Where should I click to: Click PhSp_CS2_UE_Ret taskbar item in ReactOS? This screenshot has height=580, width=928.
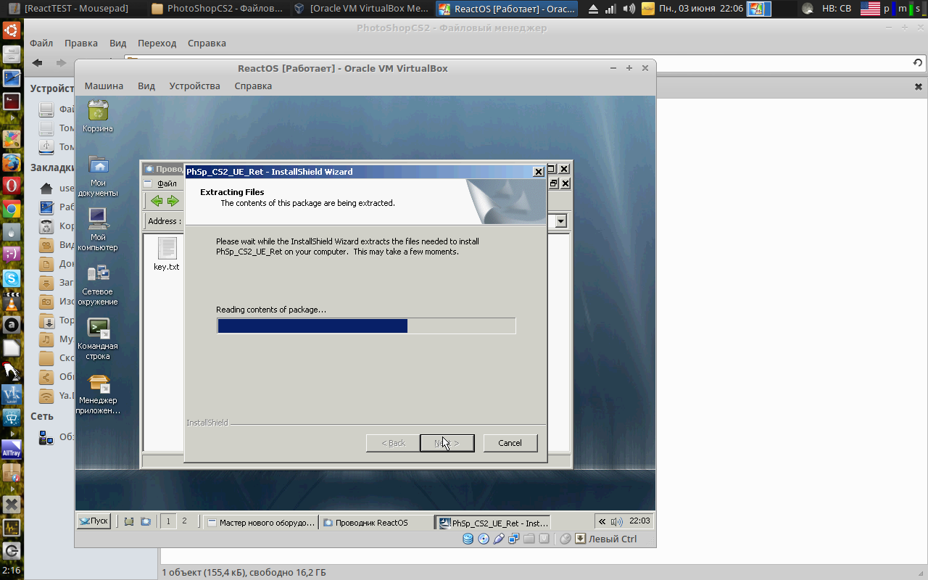tap(493, 522)
